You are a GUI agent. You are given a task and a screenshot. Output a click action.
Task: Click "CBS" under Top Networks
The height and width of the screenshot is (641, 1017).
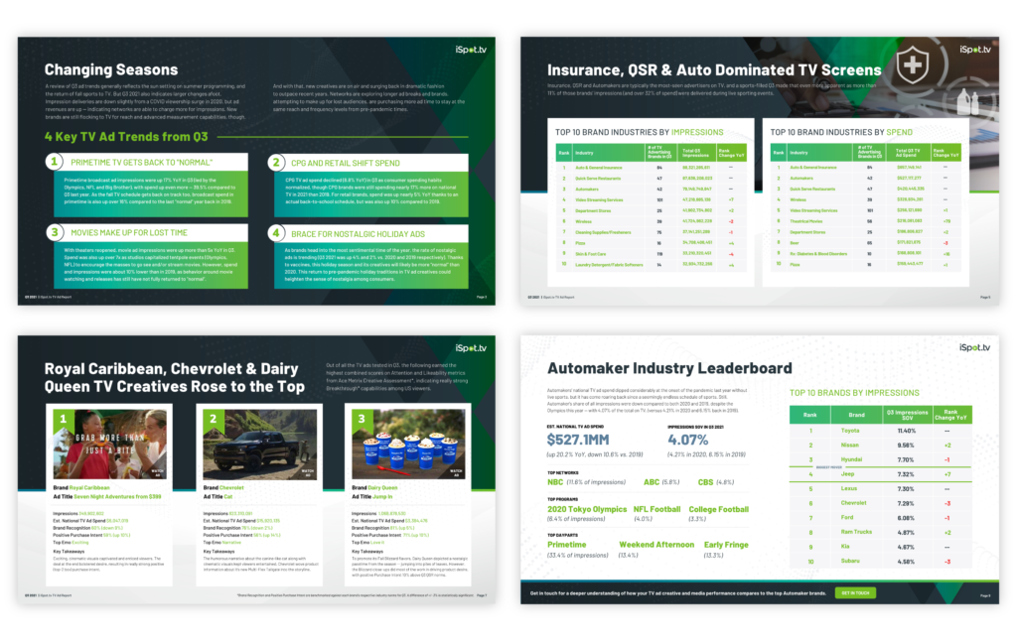click(x=705, y=482)
